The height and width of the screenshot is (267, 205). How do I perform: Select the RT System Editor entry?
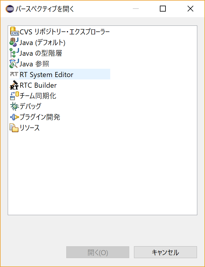point(60,74)
